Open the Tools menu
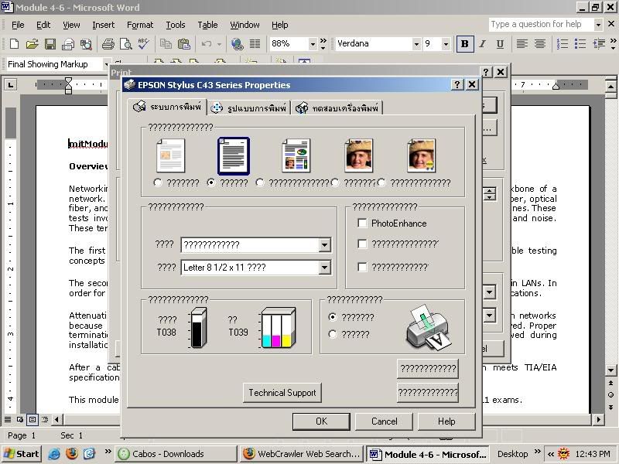Viewport: 619px width, 464px height. click(176, 25)
